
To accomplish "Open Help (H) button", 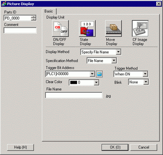I will (20, 147).
